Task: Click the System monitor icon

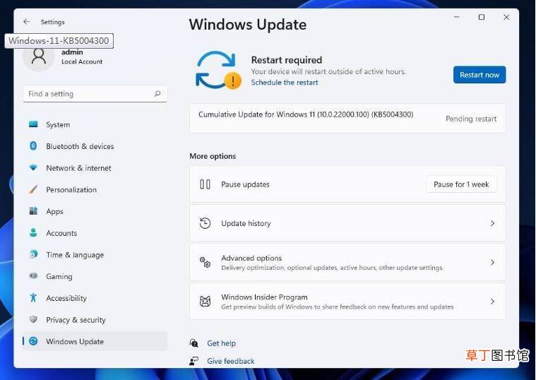Action: (x=33, y=124)
